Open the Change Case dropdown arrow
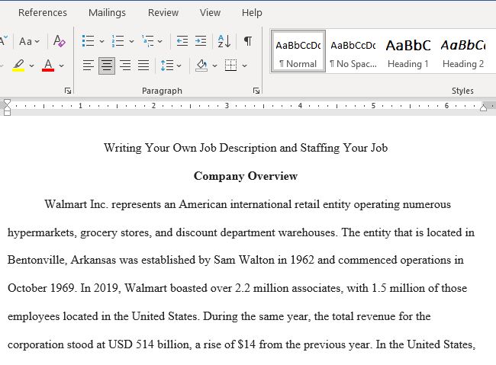Viewport: 496px width, 365px height. [37, 41]
